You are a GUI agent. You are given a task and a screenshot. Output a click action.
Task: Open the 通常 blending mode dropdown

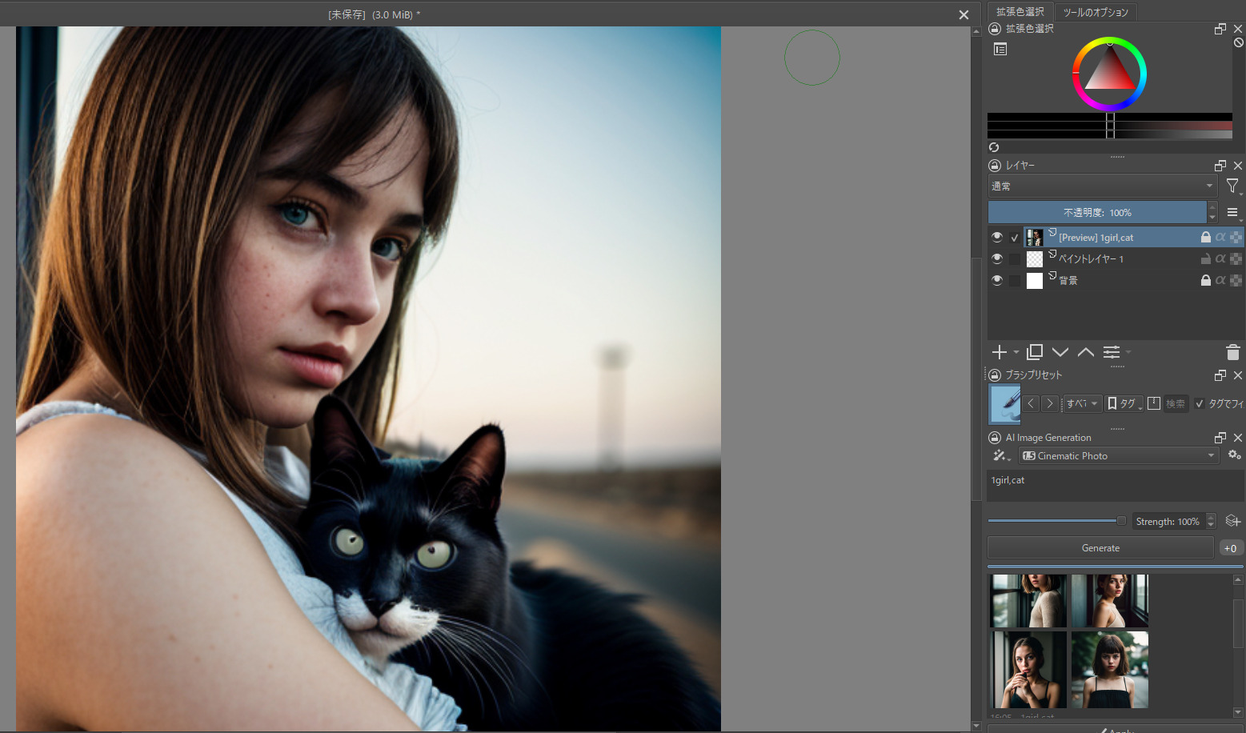1102,186
